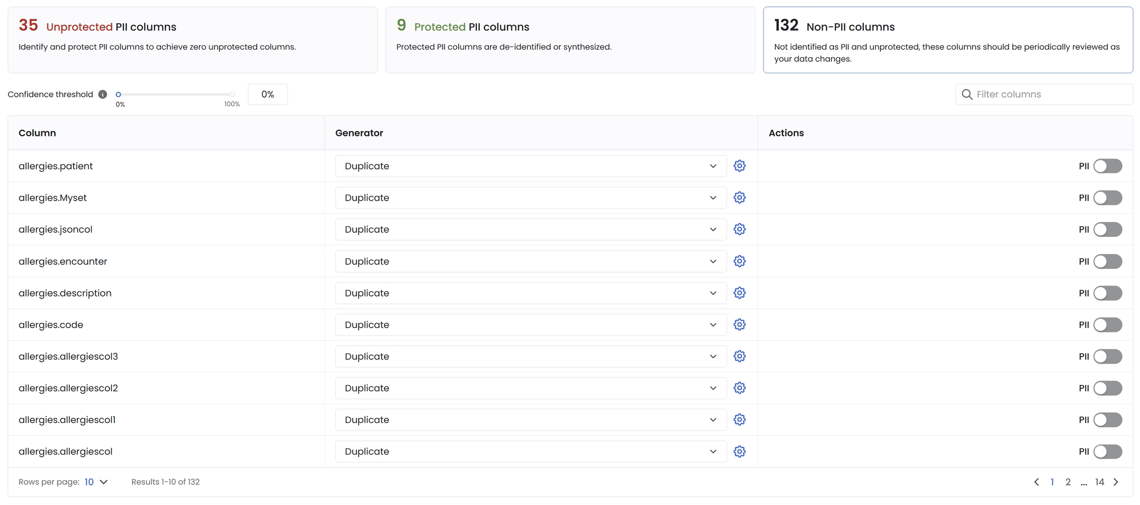This screenshot has width=1140, height=505.
Task: Click the gear icon for allergies.Myset
Action: (739, 198)
